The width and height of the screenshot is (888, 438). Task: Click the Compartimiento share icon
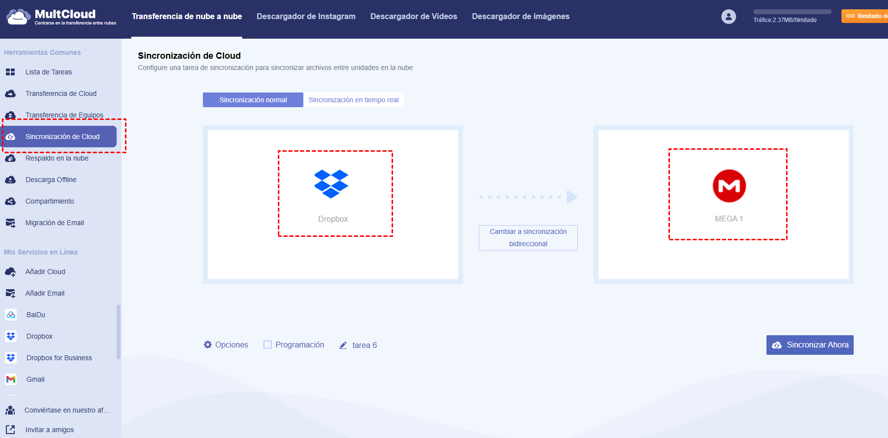[10, 201]
